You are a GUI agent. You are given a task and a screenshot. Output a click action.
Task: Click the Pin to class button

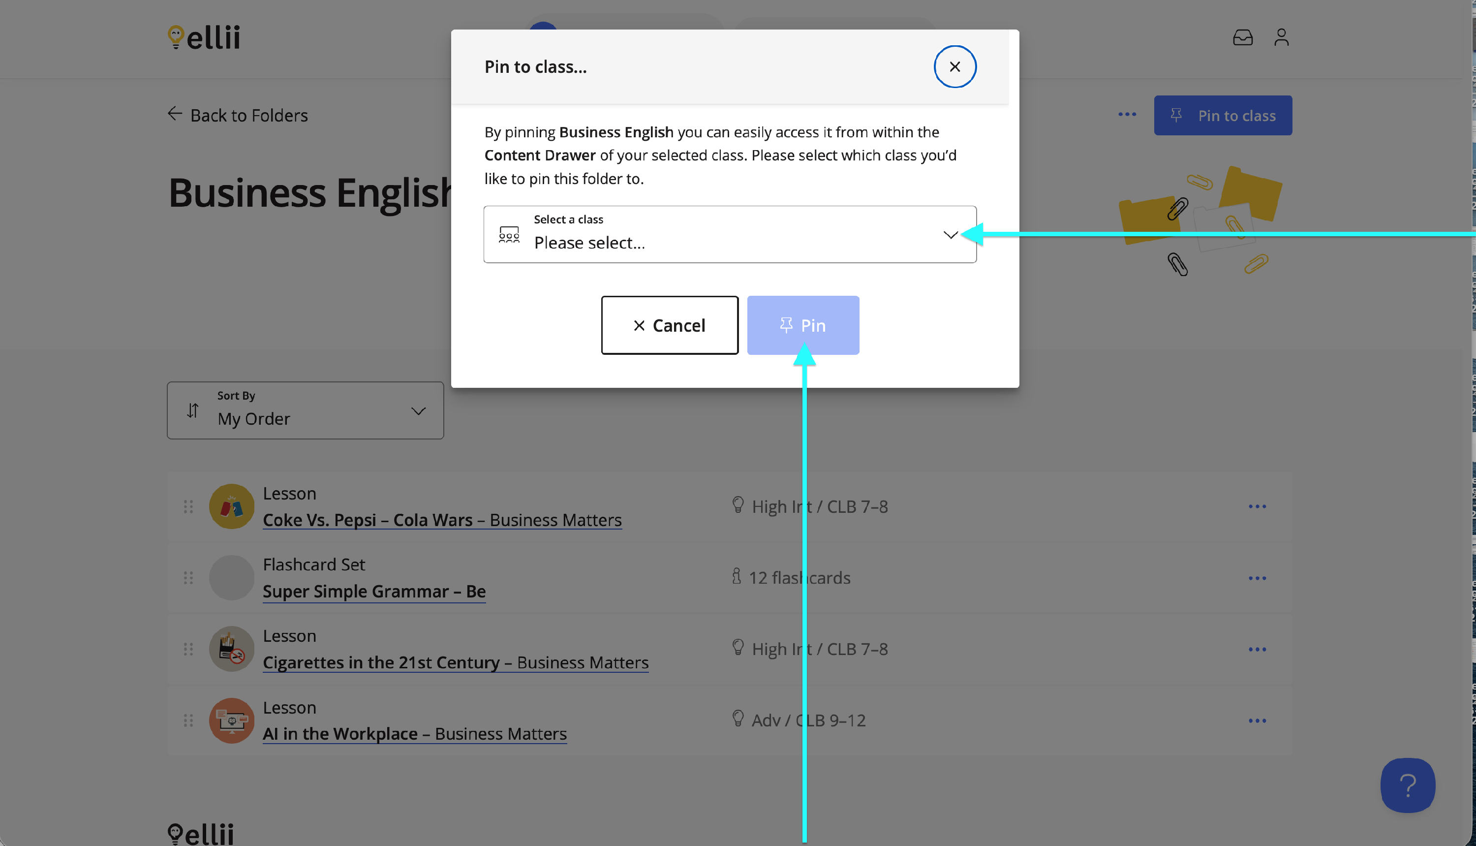1223,116
